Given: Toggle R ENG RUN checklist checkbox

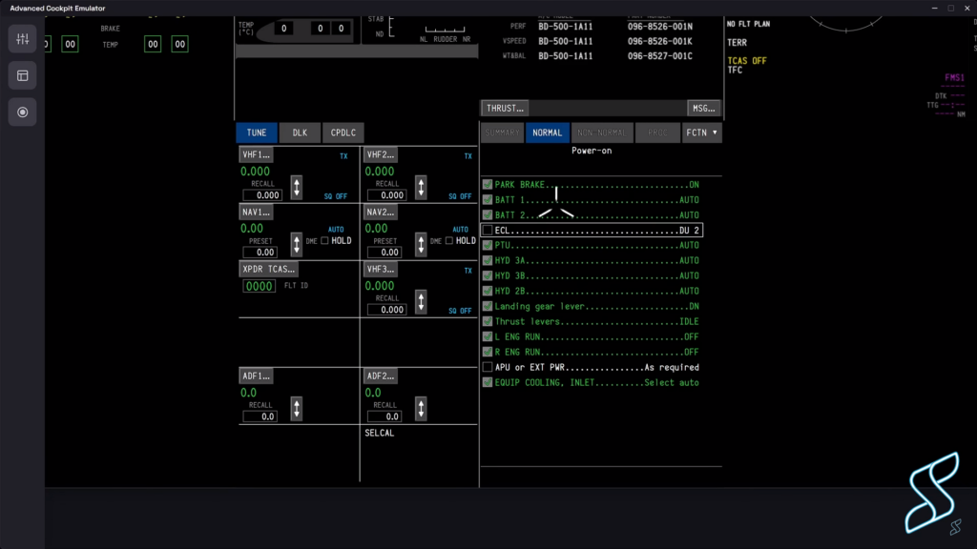Looking at the screenshot, I should pyautogui.click(x=488, y=352).
